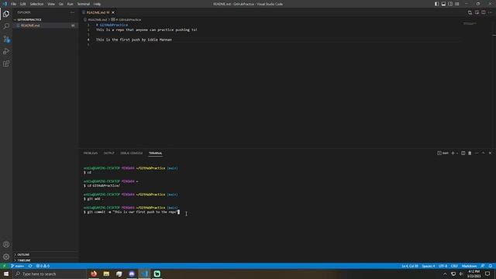Select the README.md editor tab
This screenshot has width=496, height=279.
[98, 12]
